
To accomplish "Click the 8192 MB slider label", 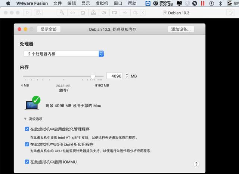I will 102,85.
